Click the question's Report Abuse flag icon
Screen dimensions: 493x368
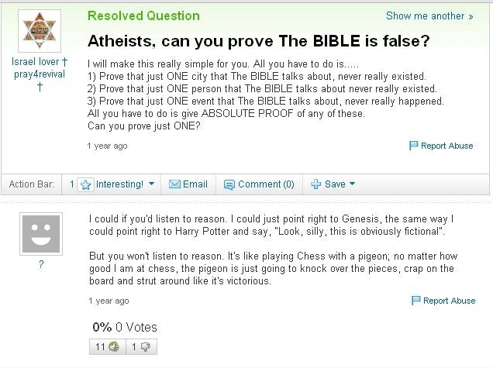(x=414, y=146)
